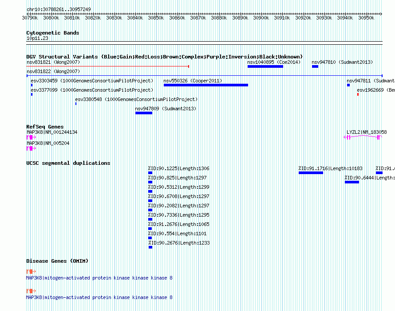395x311 pixels.
Task: Click the Cytogenetic Bands track title
Action: [x=53, y=33]
